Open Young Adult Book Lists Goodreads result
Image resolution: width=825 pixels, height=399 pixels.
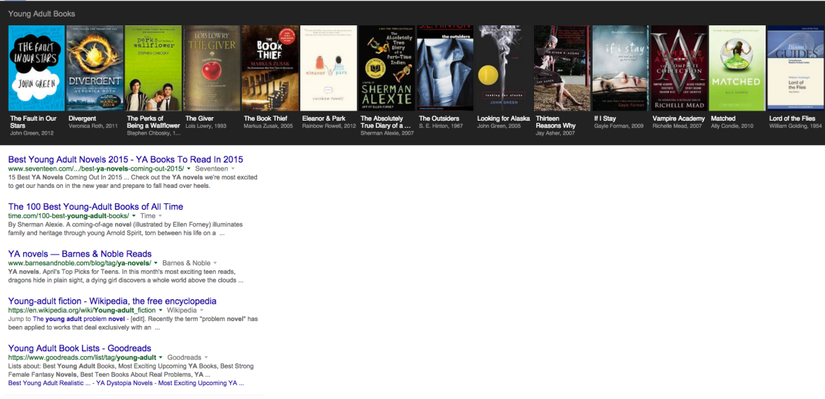pos(80,348)
